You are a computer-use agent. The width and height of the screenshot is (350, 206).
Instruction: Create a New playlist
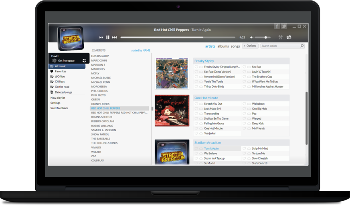[x=58, y=98]
